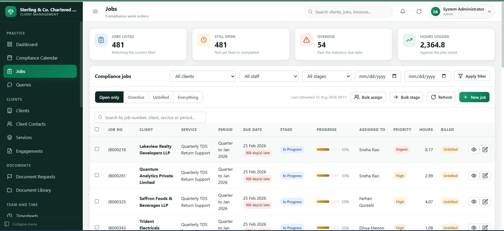Image resolution: width=504 pixels, height=231 pixels.
Task: Open Document Library in the sidebar
Action: coord(40,190)
